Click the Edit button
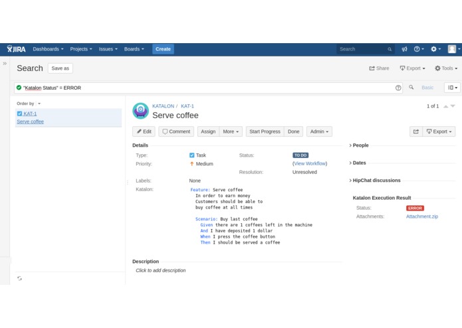Image resolution: width=462 pixels, height=328 pixels. [x=144, y=131]
